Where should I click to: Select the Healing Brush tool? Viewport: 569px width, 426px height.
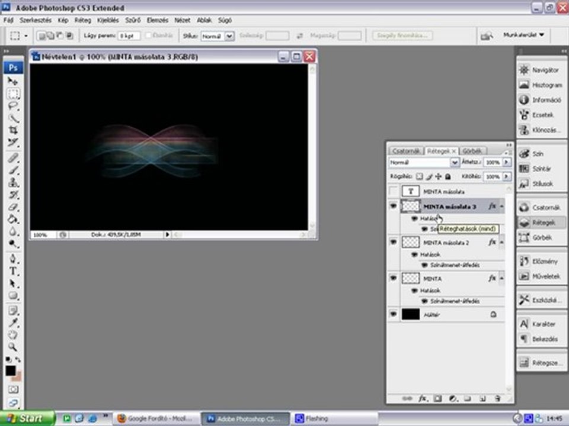click(x=13, y=158)
